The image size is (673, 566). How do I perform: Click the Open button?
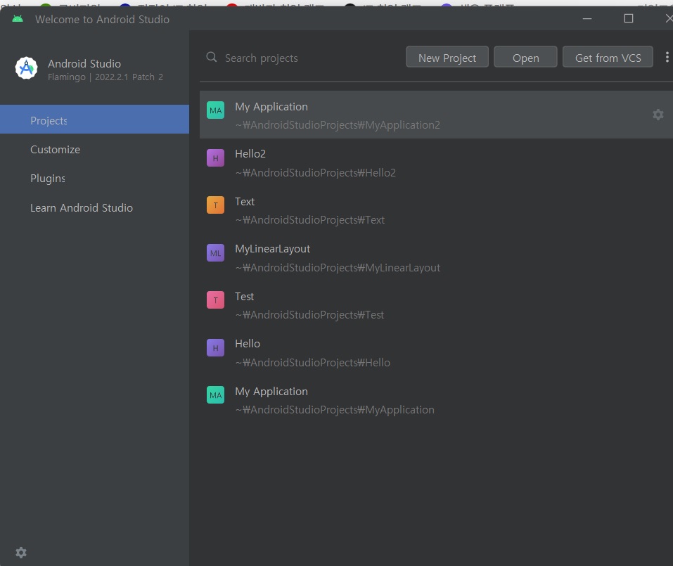tap(526, 57)
